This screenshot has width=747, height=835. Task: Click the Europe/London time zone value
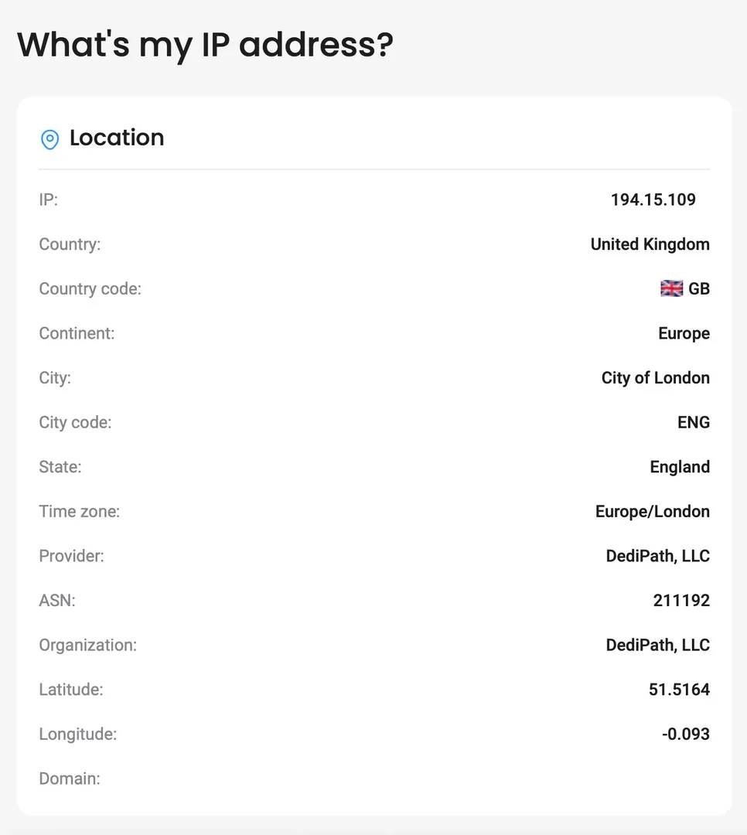652,511
